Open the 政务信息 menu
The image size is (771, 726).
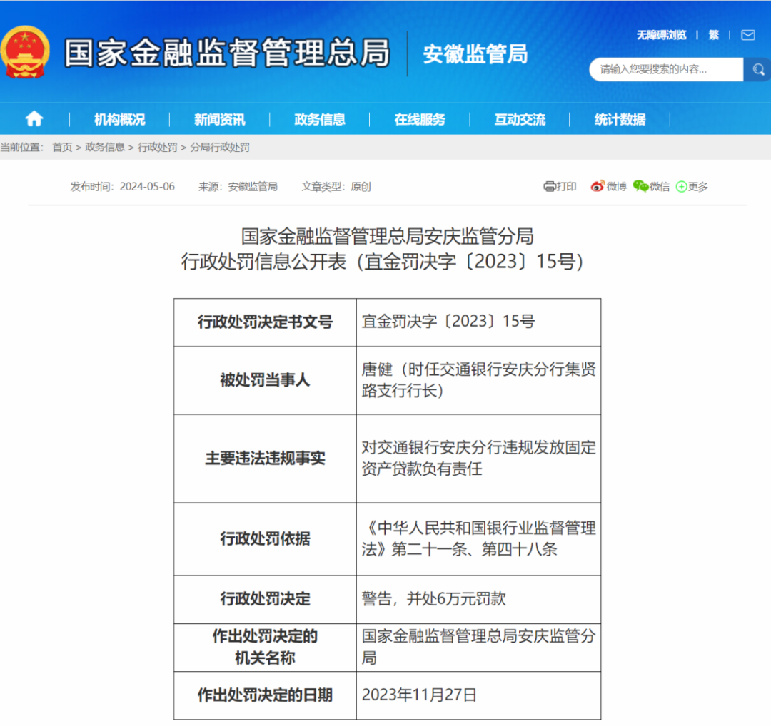pos(320,119)
